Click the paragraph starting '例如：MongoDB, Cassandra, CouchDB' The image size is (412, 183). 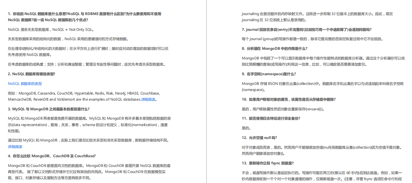tap(83, 96)
